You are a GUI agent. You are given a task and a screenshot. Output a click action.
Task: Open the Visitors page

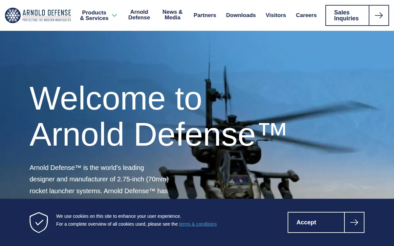coord(276,15)
